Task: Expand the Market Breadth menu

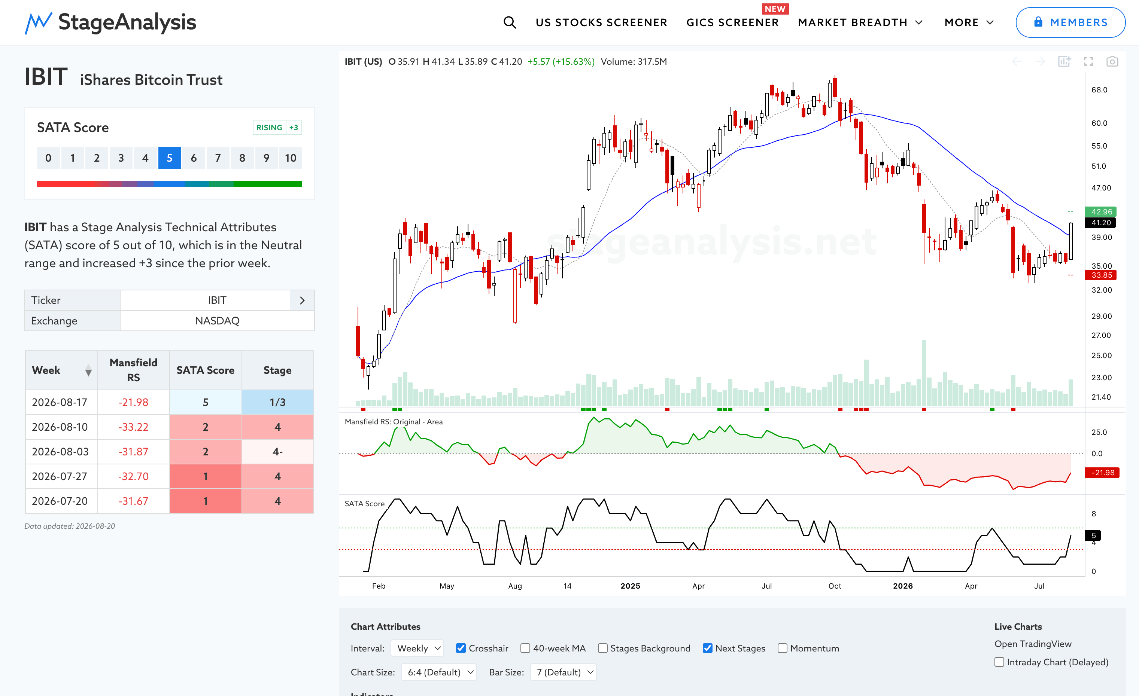Action: 860,22
